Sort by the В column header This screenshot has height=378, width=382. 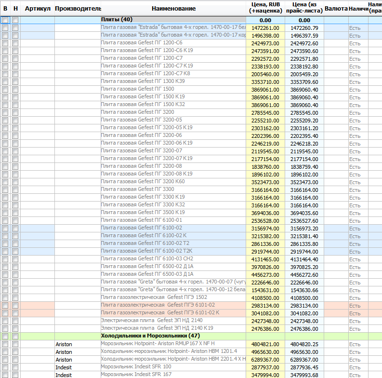(5, 9)
